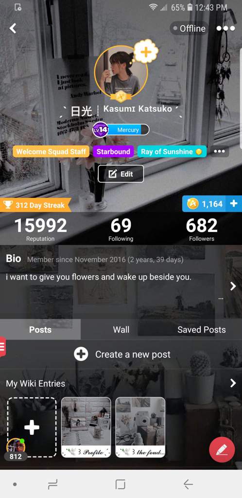Tap the plus bubble on profile picture
This screenshot has width=242, height=498.
[x=146, y=52]
